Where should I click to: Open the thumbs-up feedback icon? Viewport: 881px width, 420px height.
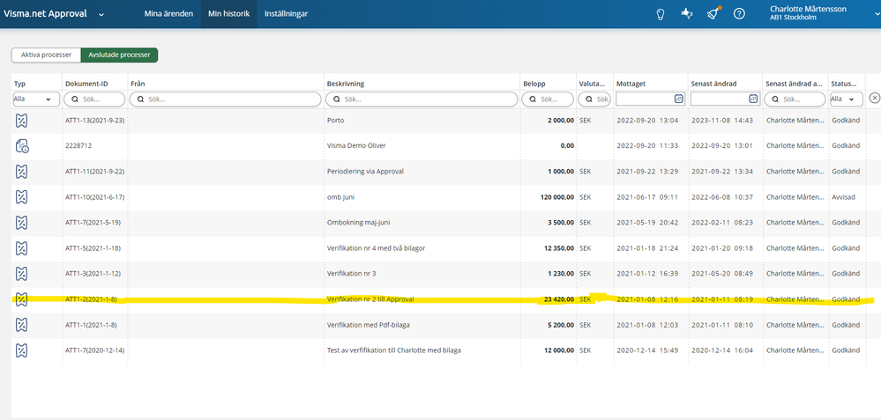tap(686, 14)
